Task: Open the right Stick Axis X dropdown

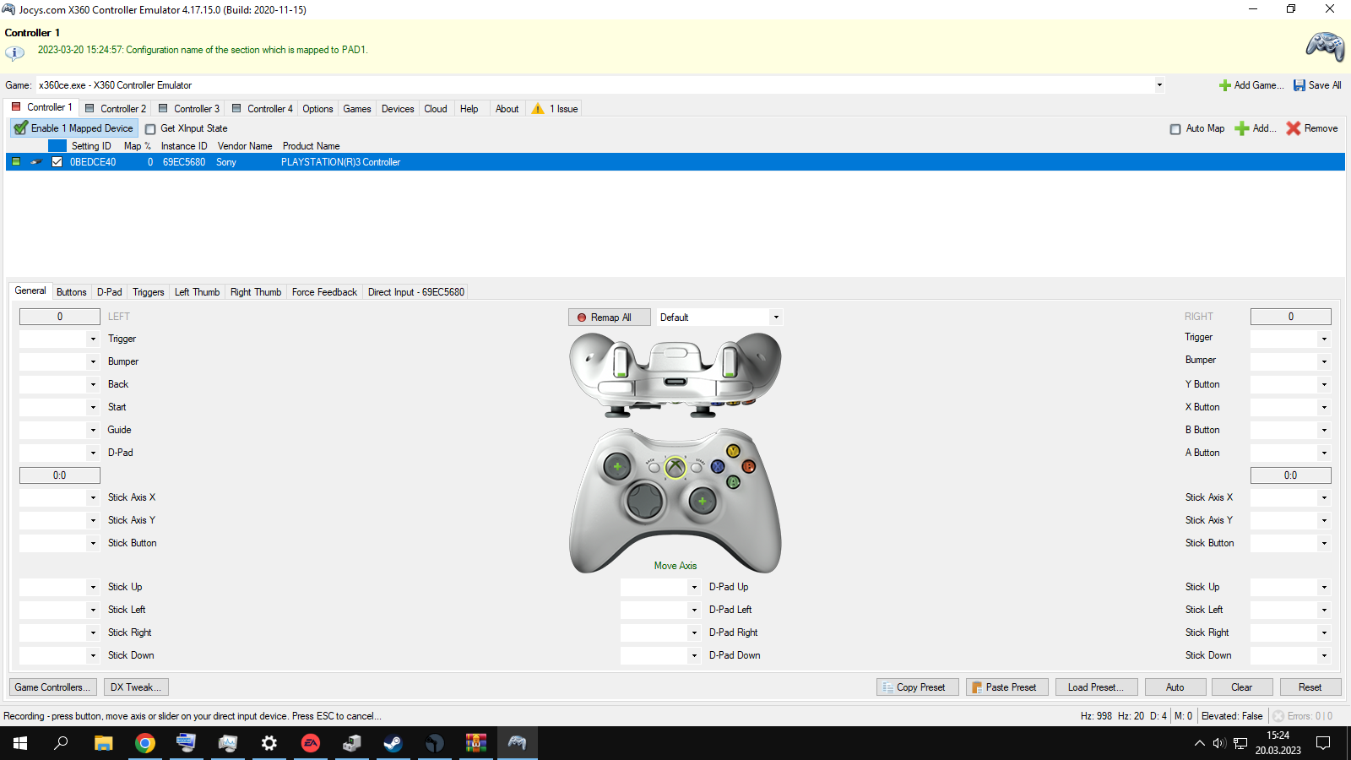Action: pos(1324,498)
